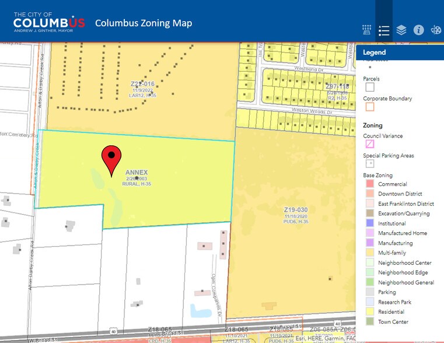Click the Commercial red color swatch
The image size is (444, 343).
coord(369,184)
